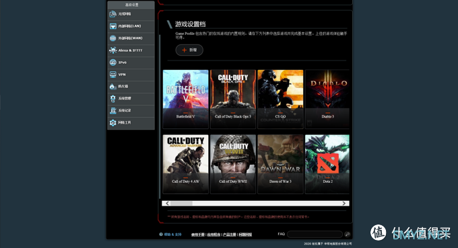The image size is (458, 248).
Task: Open the Wireless menu icon in sidebar
Action: (x=112, y=14)
